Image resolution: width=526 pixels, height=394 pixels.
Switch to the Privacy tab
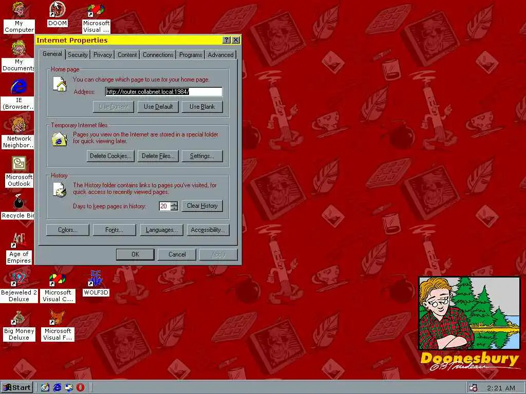[x=102, y=54]
